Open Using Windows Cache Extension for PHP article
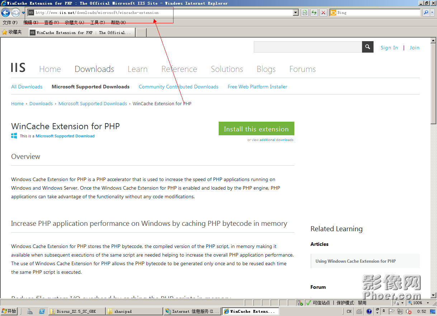 pyautogui.click(x=365, y=261)
